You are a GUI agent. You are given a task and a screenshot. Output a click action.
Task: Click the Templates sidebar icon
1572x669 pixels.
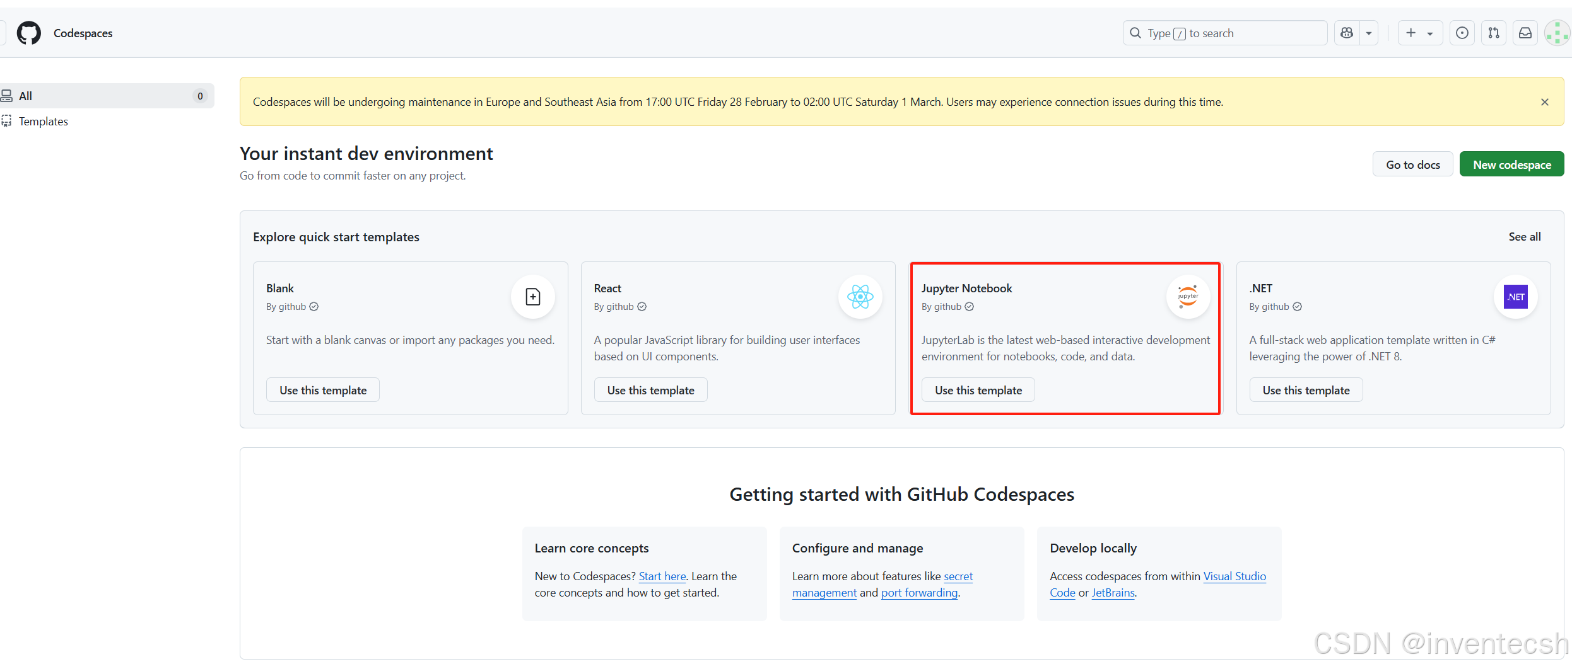(6, 121)
